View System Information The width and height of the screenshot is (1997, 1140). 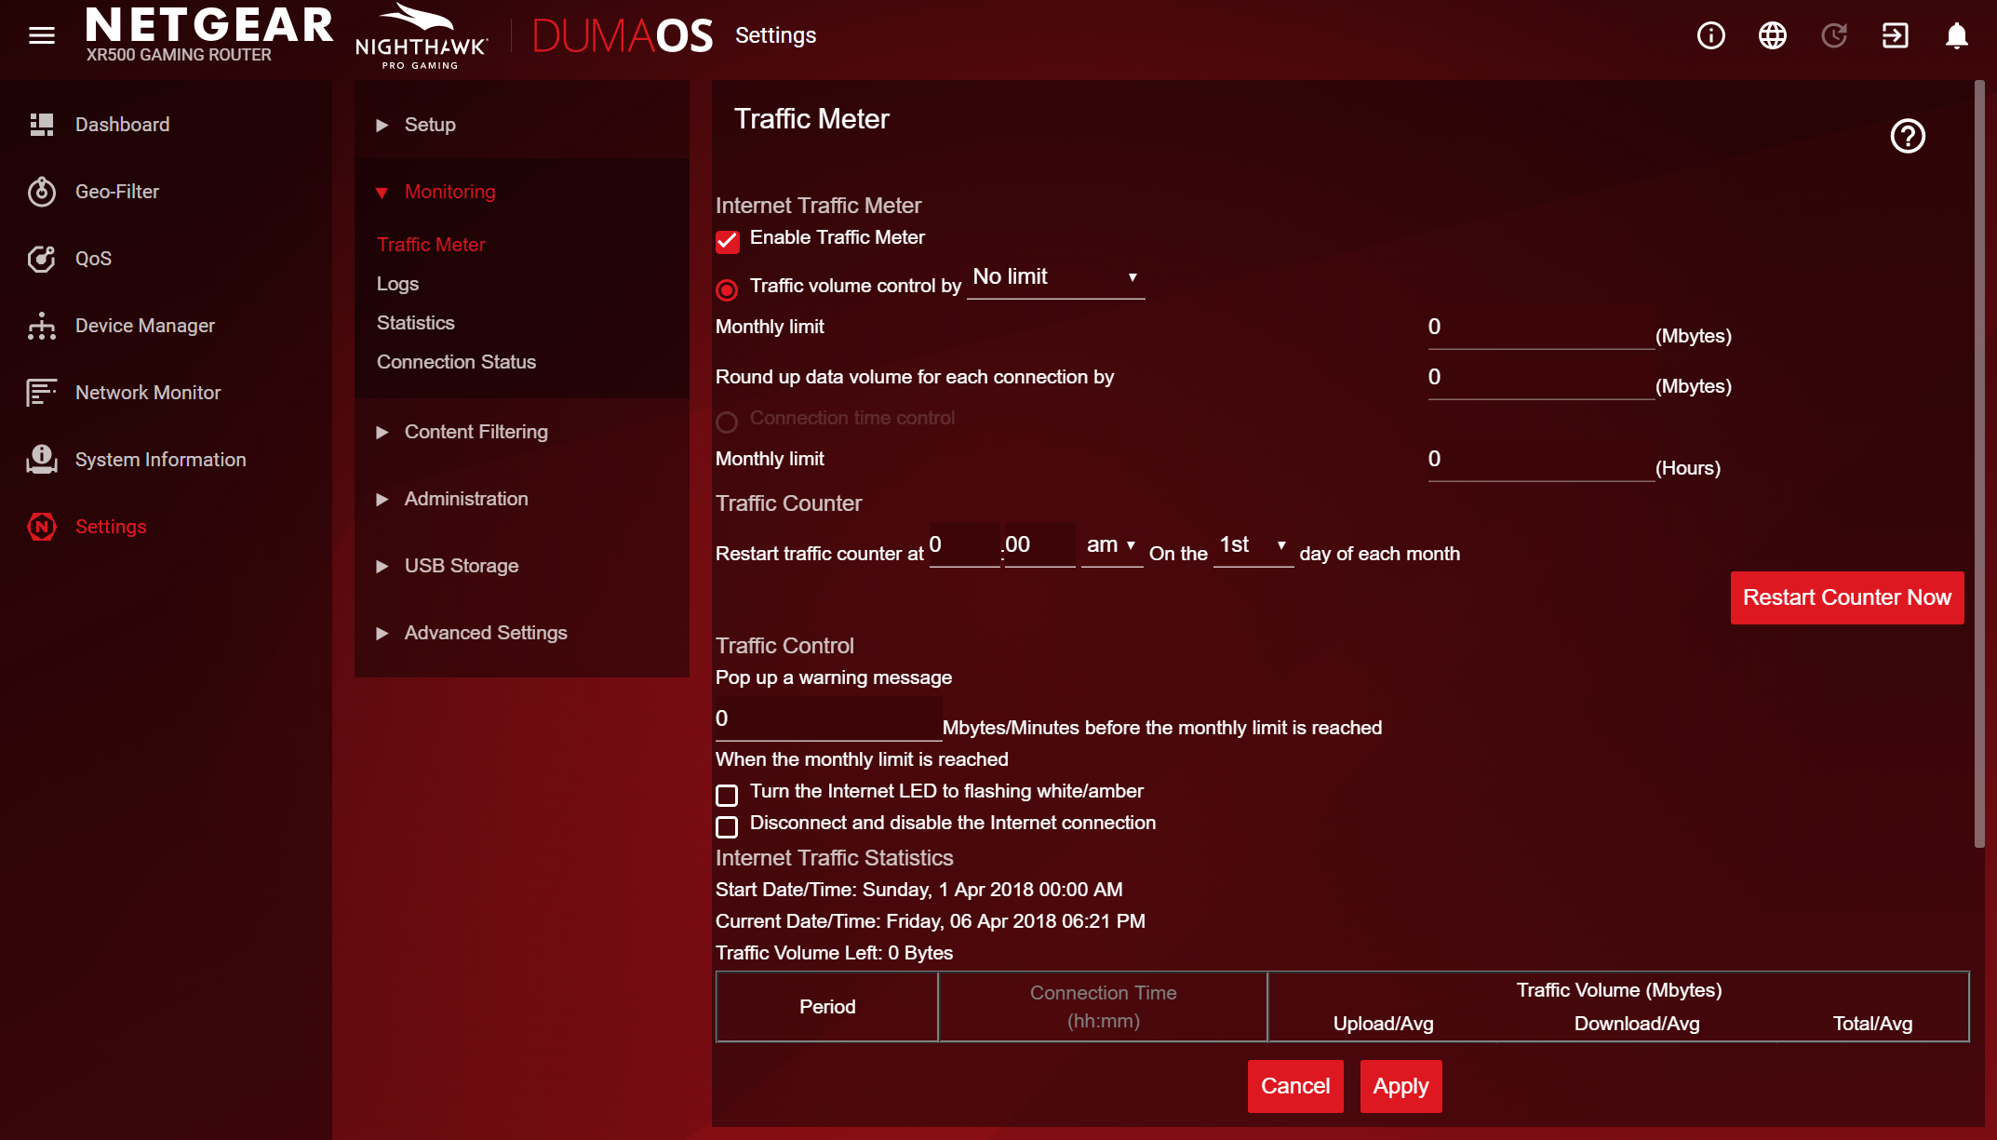coord(160,459)
